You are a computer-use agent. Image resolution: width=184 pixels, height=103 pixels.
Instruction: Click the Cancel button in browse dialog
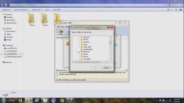(x=106, y=68)
